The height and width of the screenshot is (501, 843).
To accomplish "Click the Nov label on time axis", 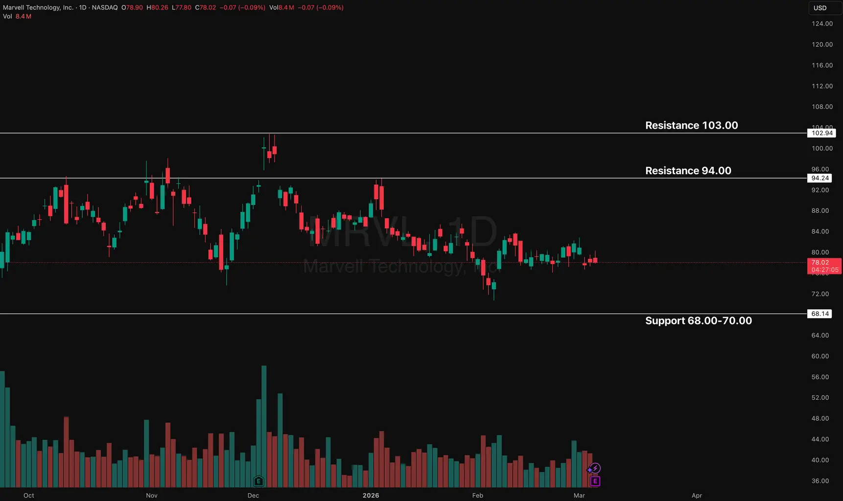I will click(152, 495).
